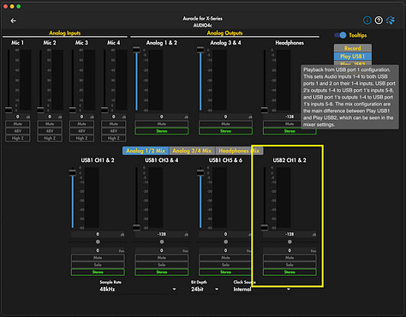
Task: Click the USB1 CH1 & 2 pan knob
Action: [98, 242]
